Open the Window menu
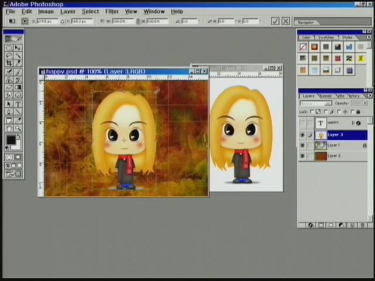The height and width of the screenshot is (281, 375). [x=154, y=11]
